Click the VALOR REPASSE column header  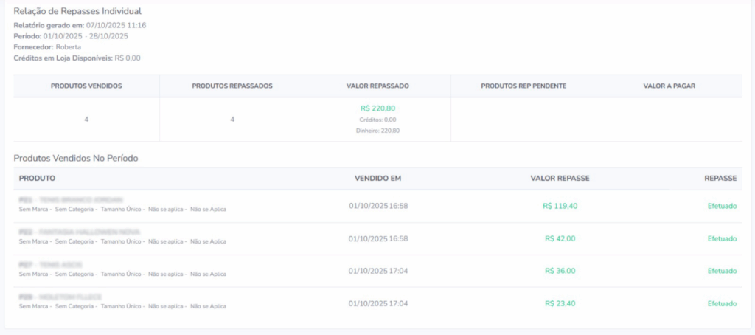pos(560,179)
